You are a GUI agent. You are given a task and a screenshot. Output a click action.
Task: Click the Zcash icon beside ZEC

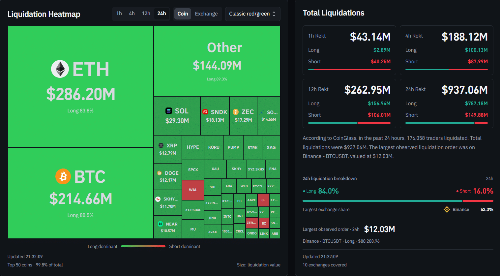(x=236, y=112)
